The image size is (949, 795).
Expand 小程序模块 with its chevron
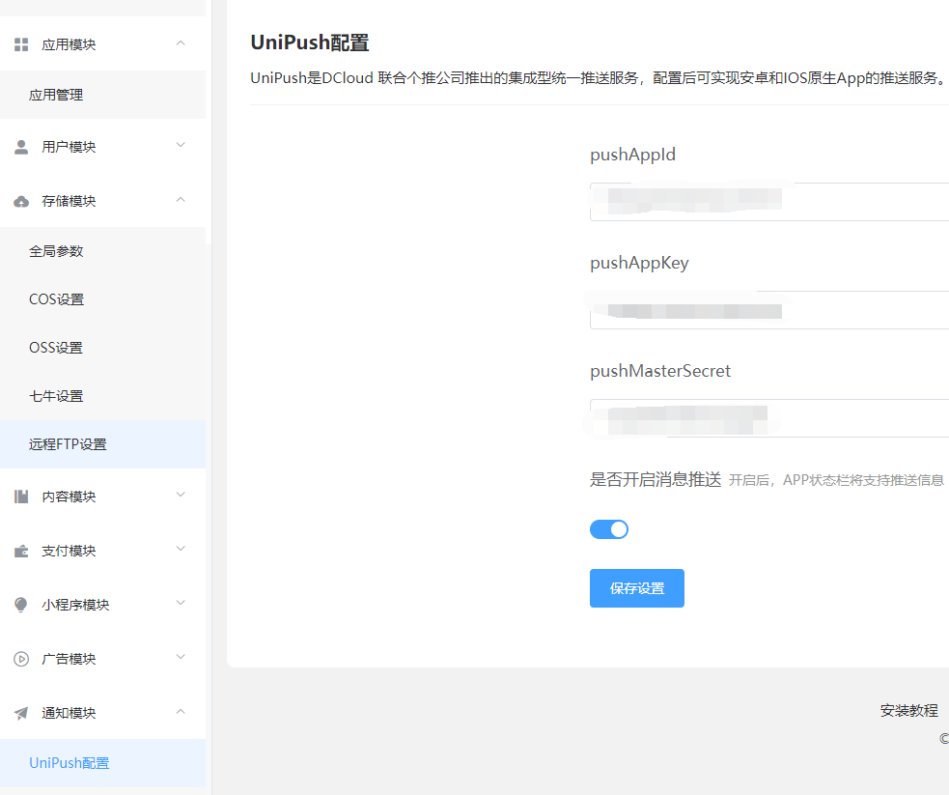coord(181,603)
